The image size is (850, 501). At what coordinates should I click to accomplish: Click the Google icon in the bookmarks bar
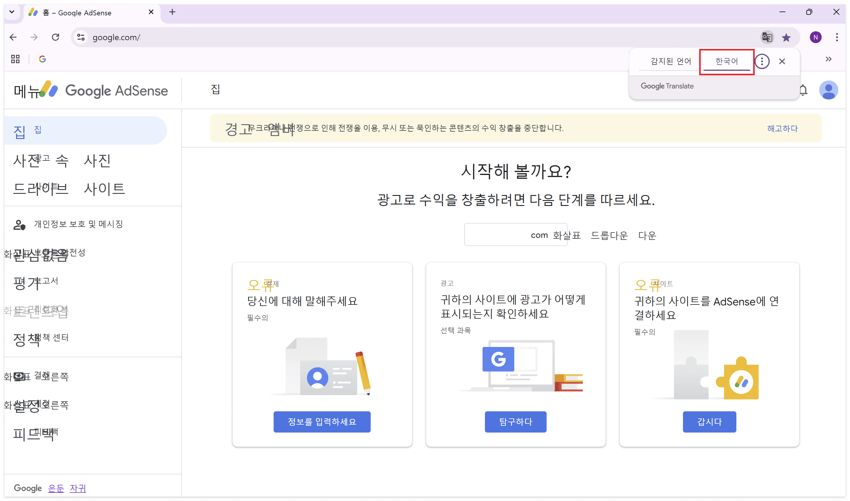tap(42, 59)
